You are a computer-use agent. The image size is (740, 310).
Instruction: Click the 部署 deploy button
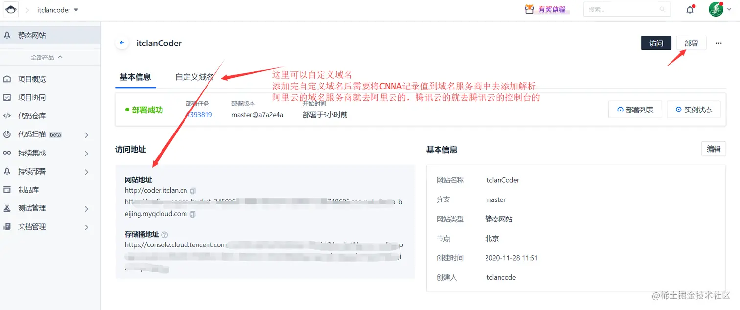tap(691, 43)
